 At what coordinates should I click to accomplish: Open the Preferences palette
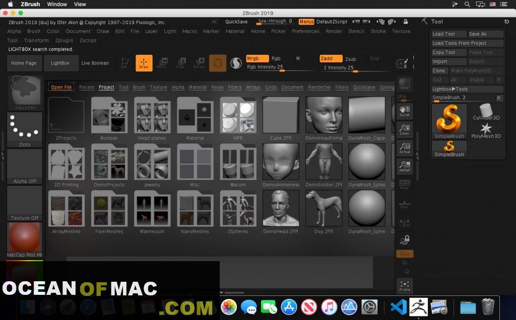coord(305,31)
